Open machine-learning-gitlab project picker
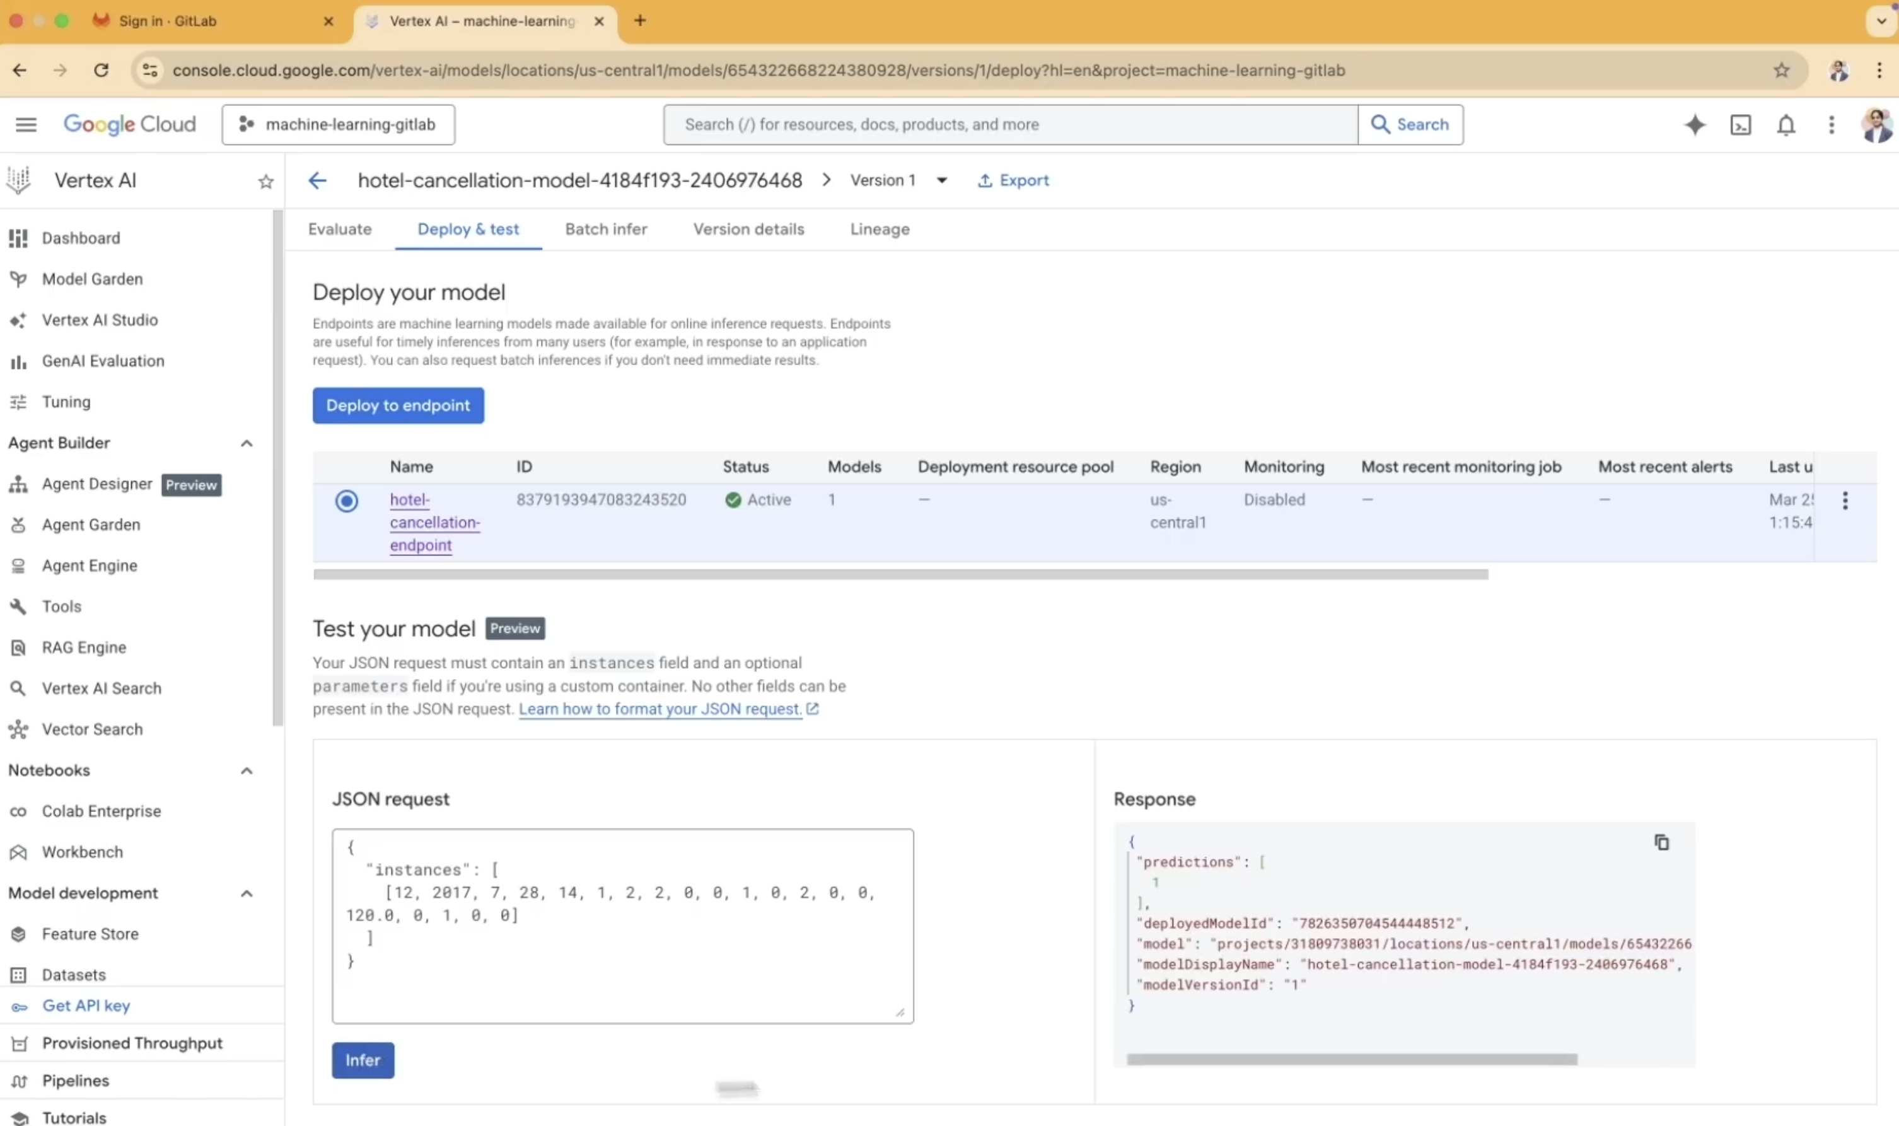This screenshot has height=1126, width=1899. pos(339,124)
